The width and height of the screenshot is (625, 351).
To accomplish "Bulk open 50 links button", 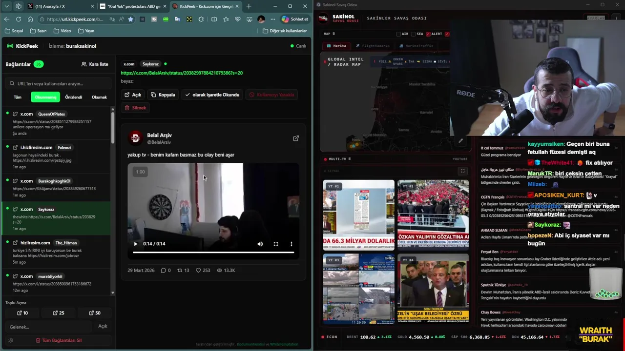I will pos(94,313).
